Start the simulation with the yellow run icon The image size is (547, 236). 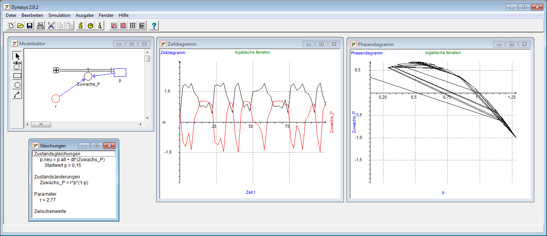(80, 26)
